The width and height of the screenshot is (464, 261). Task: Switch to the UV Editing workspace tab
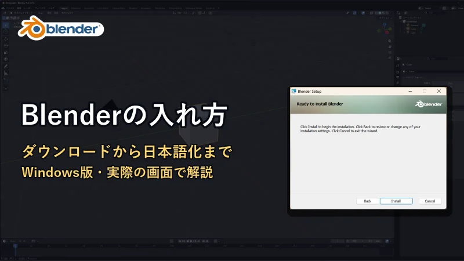click(x=103, y=8)
